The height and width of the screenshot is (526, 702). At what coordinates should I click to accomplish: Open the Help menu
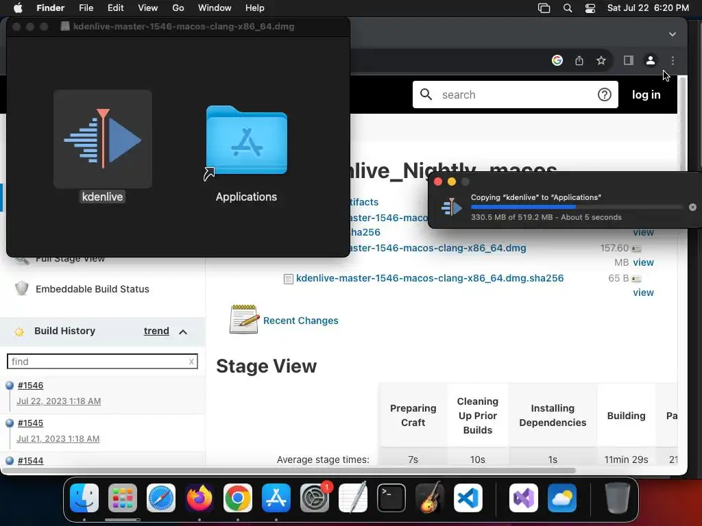(255, 8)
